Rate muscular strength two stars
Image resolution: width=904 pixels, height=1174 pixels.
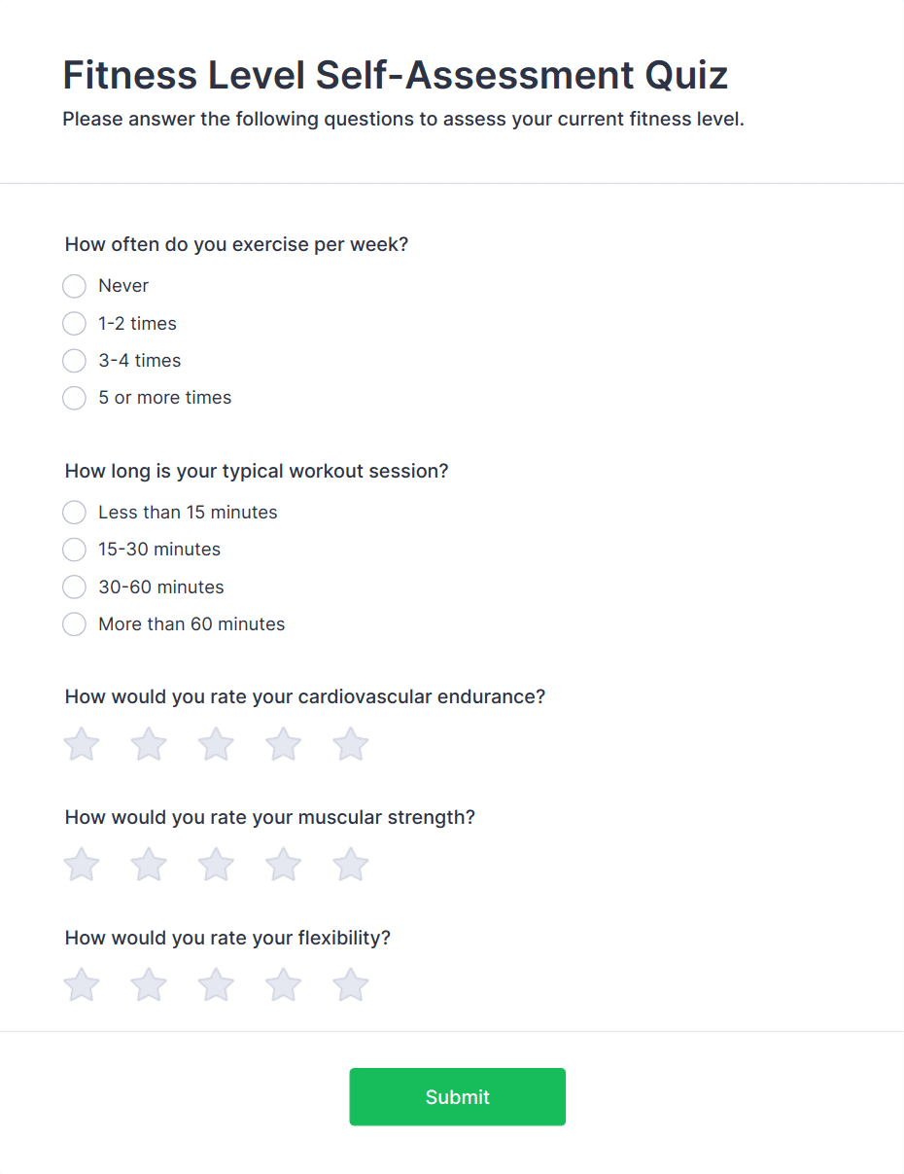click(x=149, y=865)
